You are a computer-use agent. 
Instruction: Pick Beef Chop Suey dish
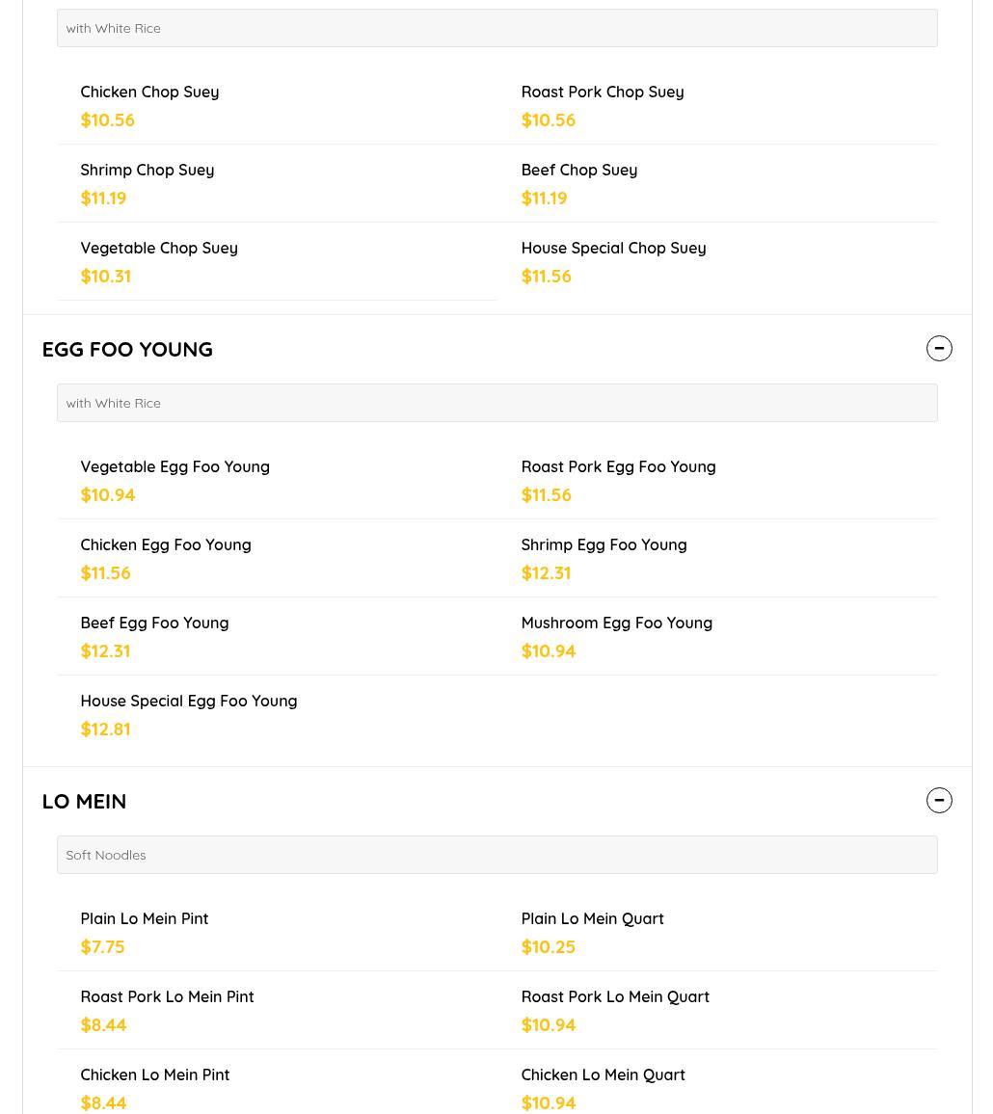(x=578, y=171)
